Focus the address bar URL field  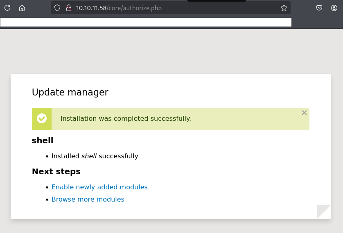[x=164, y=8]
